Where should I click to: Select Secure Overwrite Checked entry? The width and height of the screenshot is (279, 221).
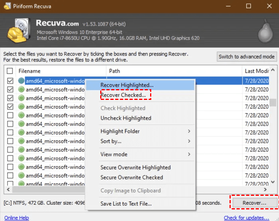[x=140, y=177]
